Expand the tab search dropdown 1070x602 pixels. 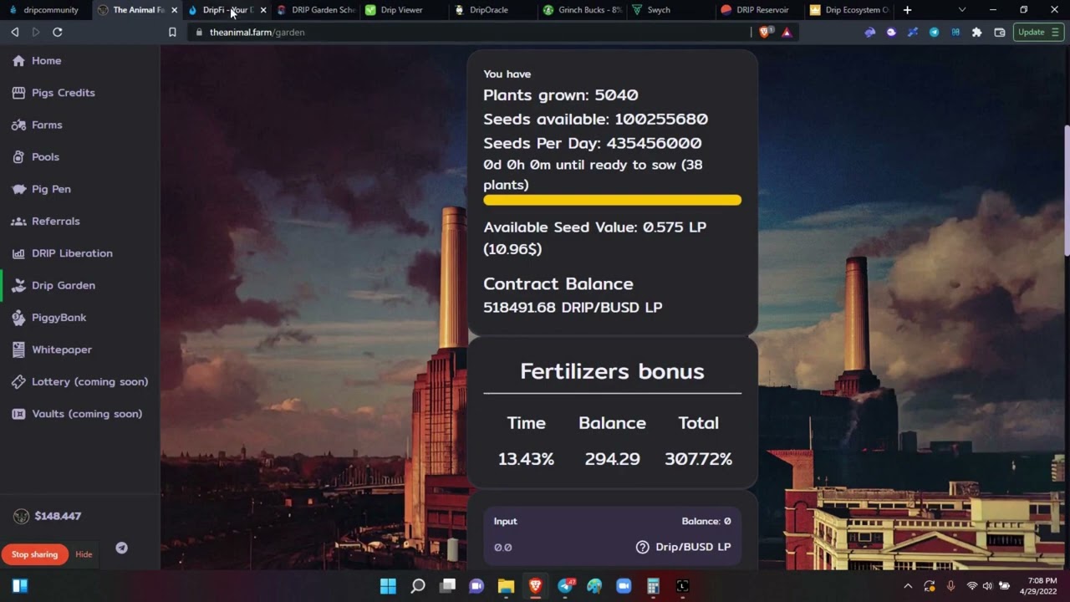tap(962, 10)
